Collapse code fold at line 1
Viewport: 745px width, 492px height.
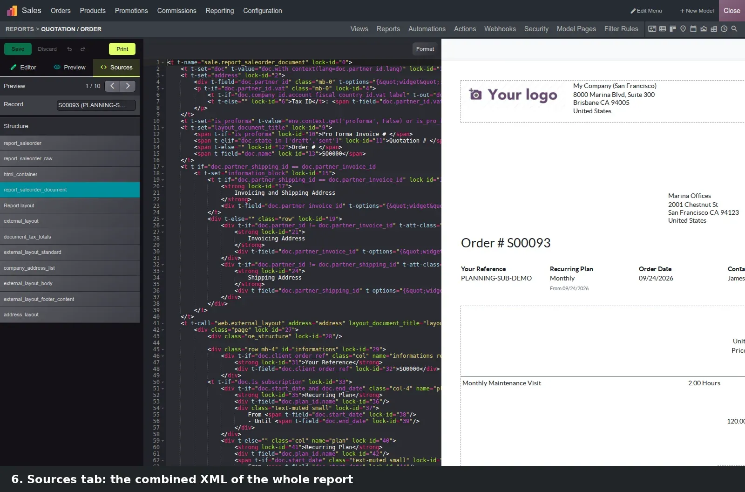163,62
